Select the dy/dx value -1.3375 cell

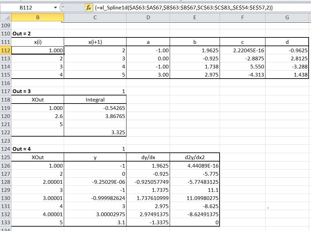pos(148,223)
